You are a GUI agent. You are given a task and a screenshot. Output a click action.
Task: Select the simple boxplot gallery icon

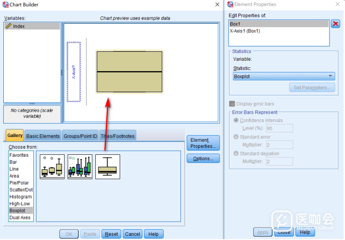point(52,167)
